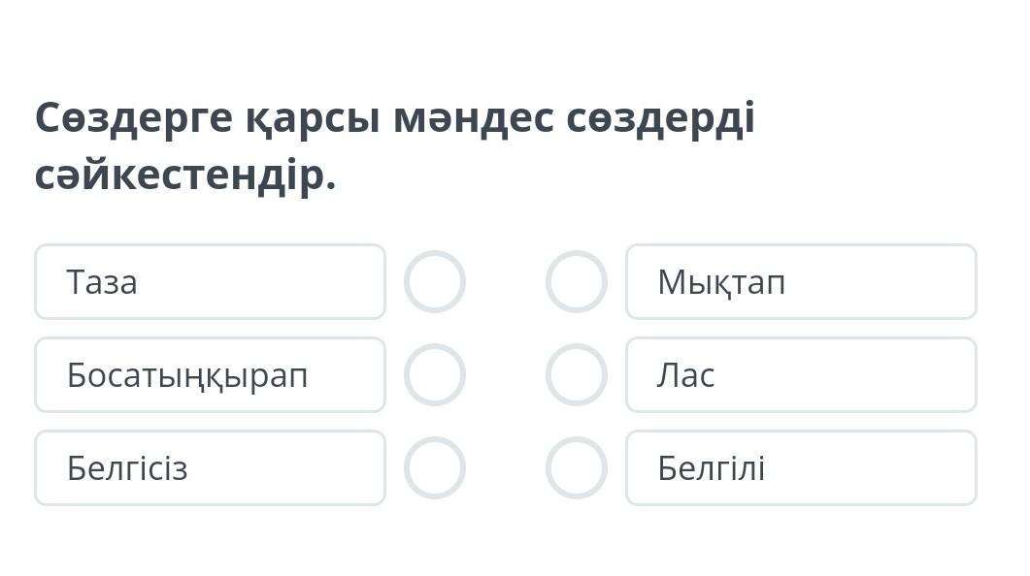The image size is (1030, 576).
Task: Choose the Босатыңқырап word box
Action: [x=210, y=375]
